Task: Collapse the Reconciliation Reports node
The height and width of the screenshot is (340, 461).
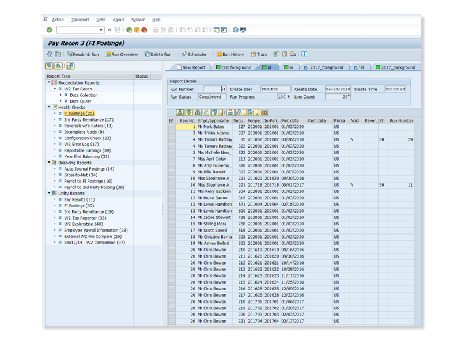Action: click(x=49, y=82)
